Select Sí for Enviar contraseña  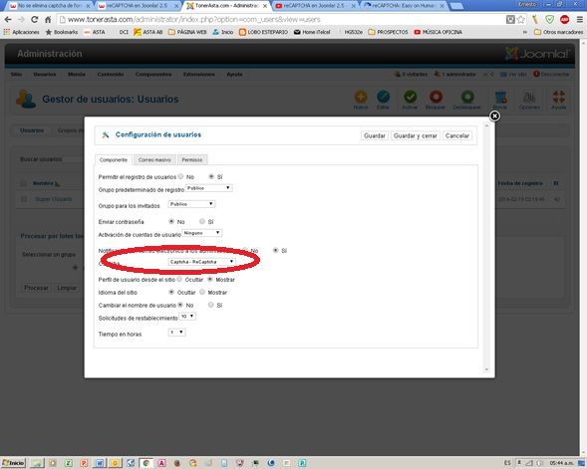(202, 221)
